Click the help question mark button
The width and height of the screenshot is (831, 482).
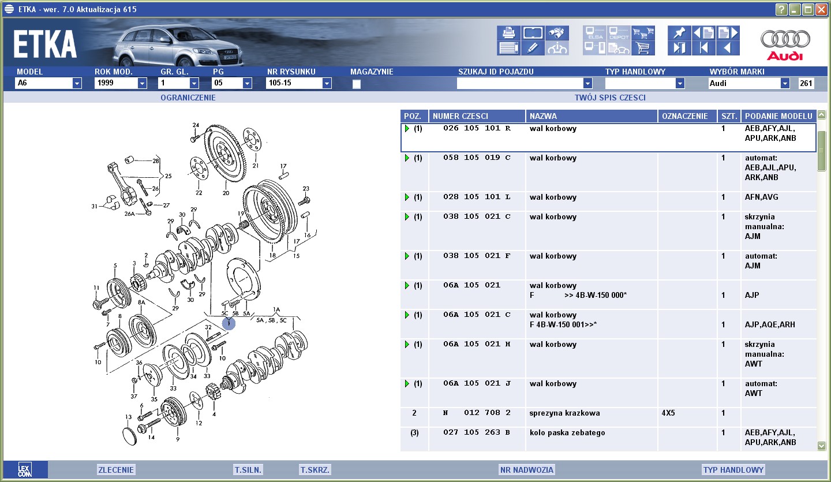[781, 9]
